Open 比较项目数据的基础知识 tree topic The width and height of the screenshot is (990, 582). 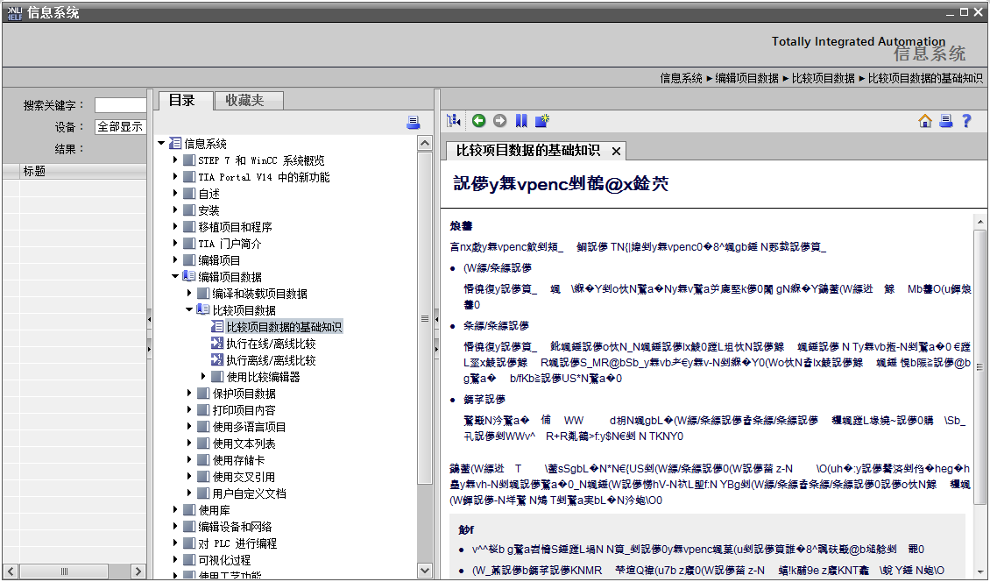coord(284,327)
